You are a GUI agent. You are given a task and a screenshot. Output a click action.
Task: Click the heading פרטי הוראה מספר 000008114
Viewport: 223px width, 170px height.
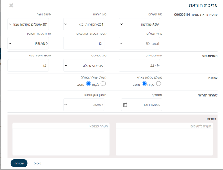click(x=196, y=14)
